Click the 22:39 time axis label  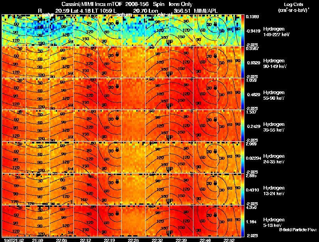181,240
